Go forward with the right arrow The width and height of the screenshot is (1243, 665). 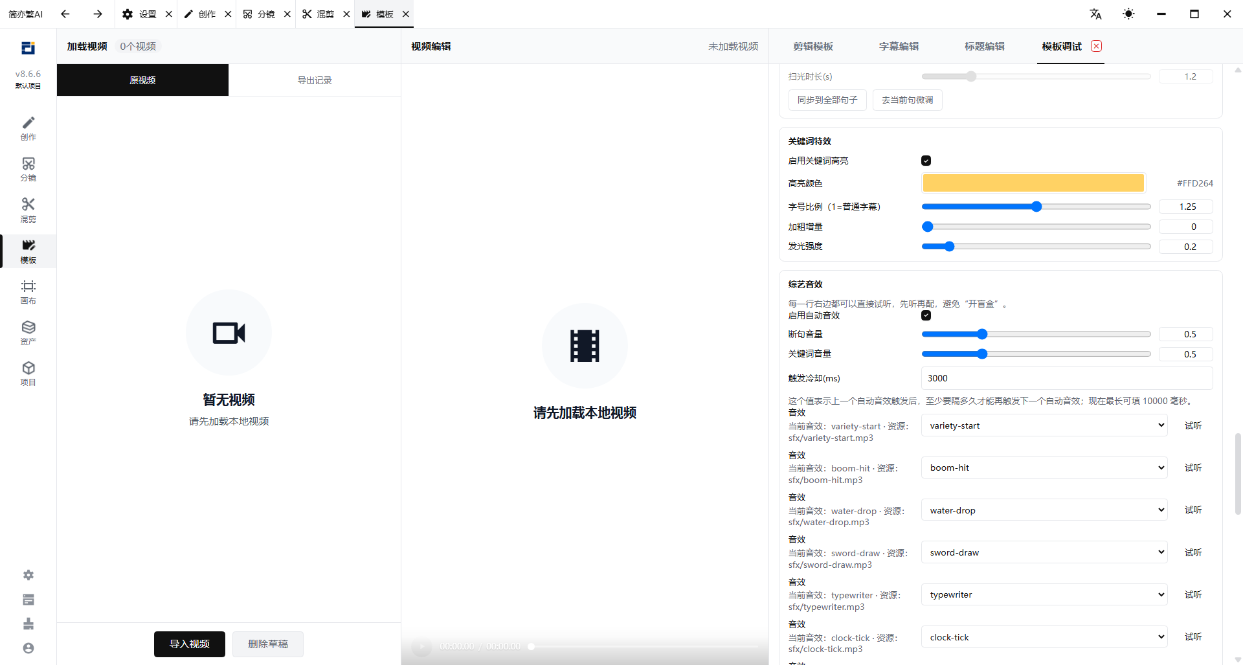[x=97, y=14]
